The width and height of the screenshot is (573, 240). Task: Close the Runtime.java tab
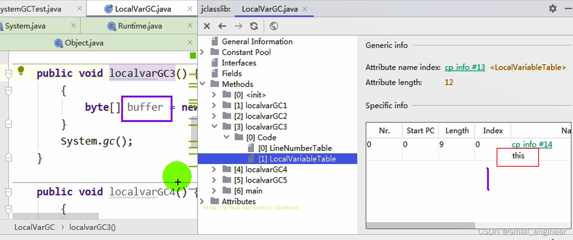[189, 26]
